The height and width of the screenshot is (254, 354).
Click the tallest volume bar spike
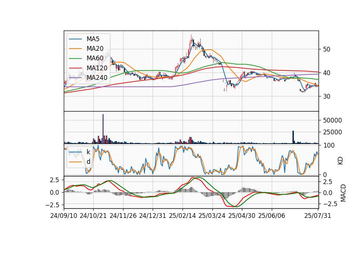(x=103, y=129)
